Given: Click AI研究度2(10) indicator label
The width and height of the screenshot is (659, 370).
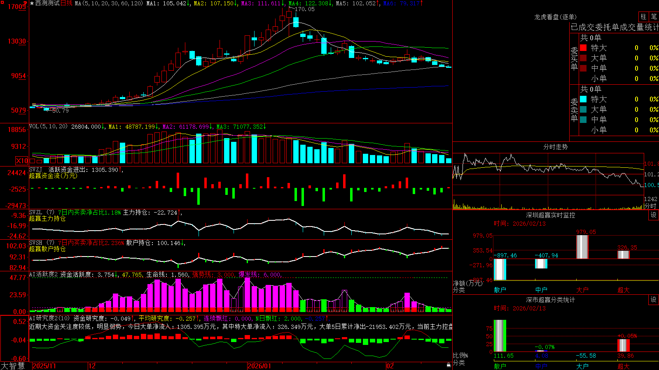Looking at the screenshot, I should [x=49, y=318].
